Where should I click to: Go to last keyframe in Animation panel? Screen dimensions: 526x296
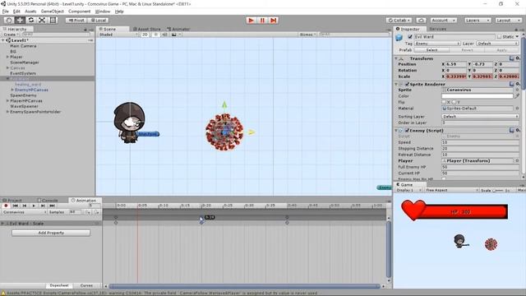pos(52,206)
